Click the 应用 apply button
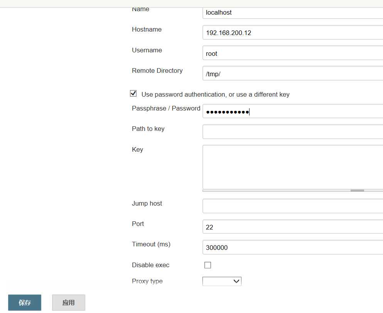 click(69, 303)
